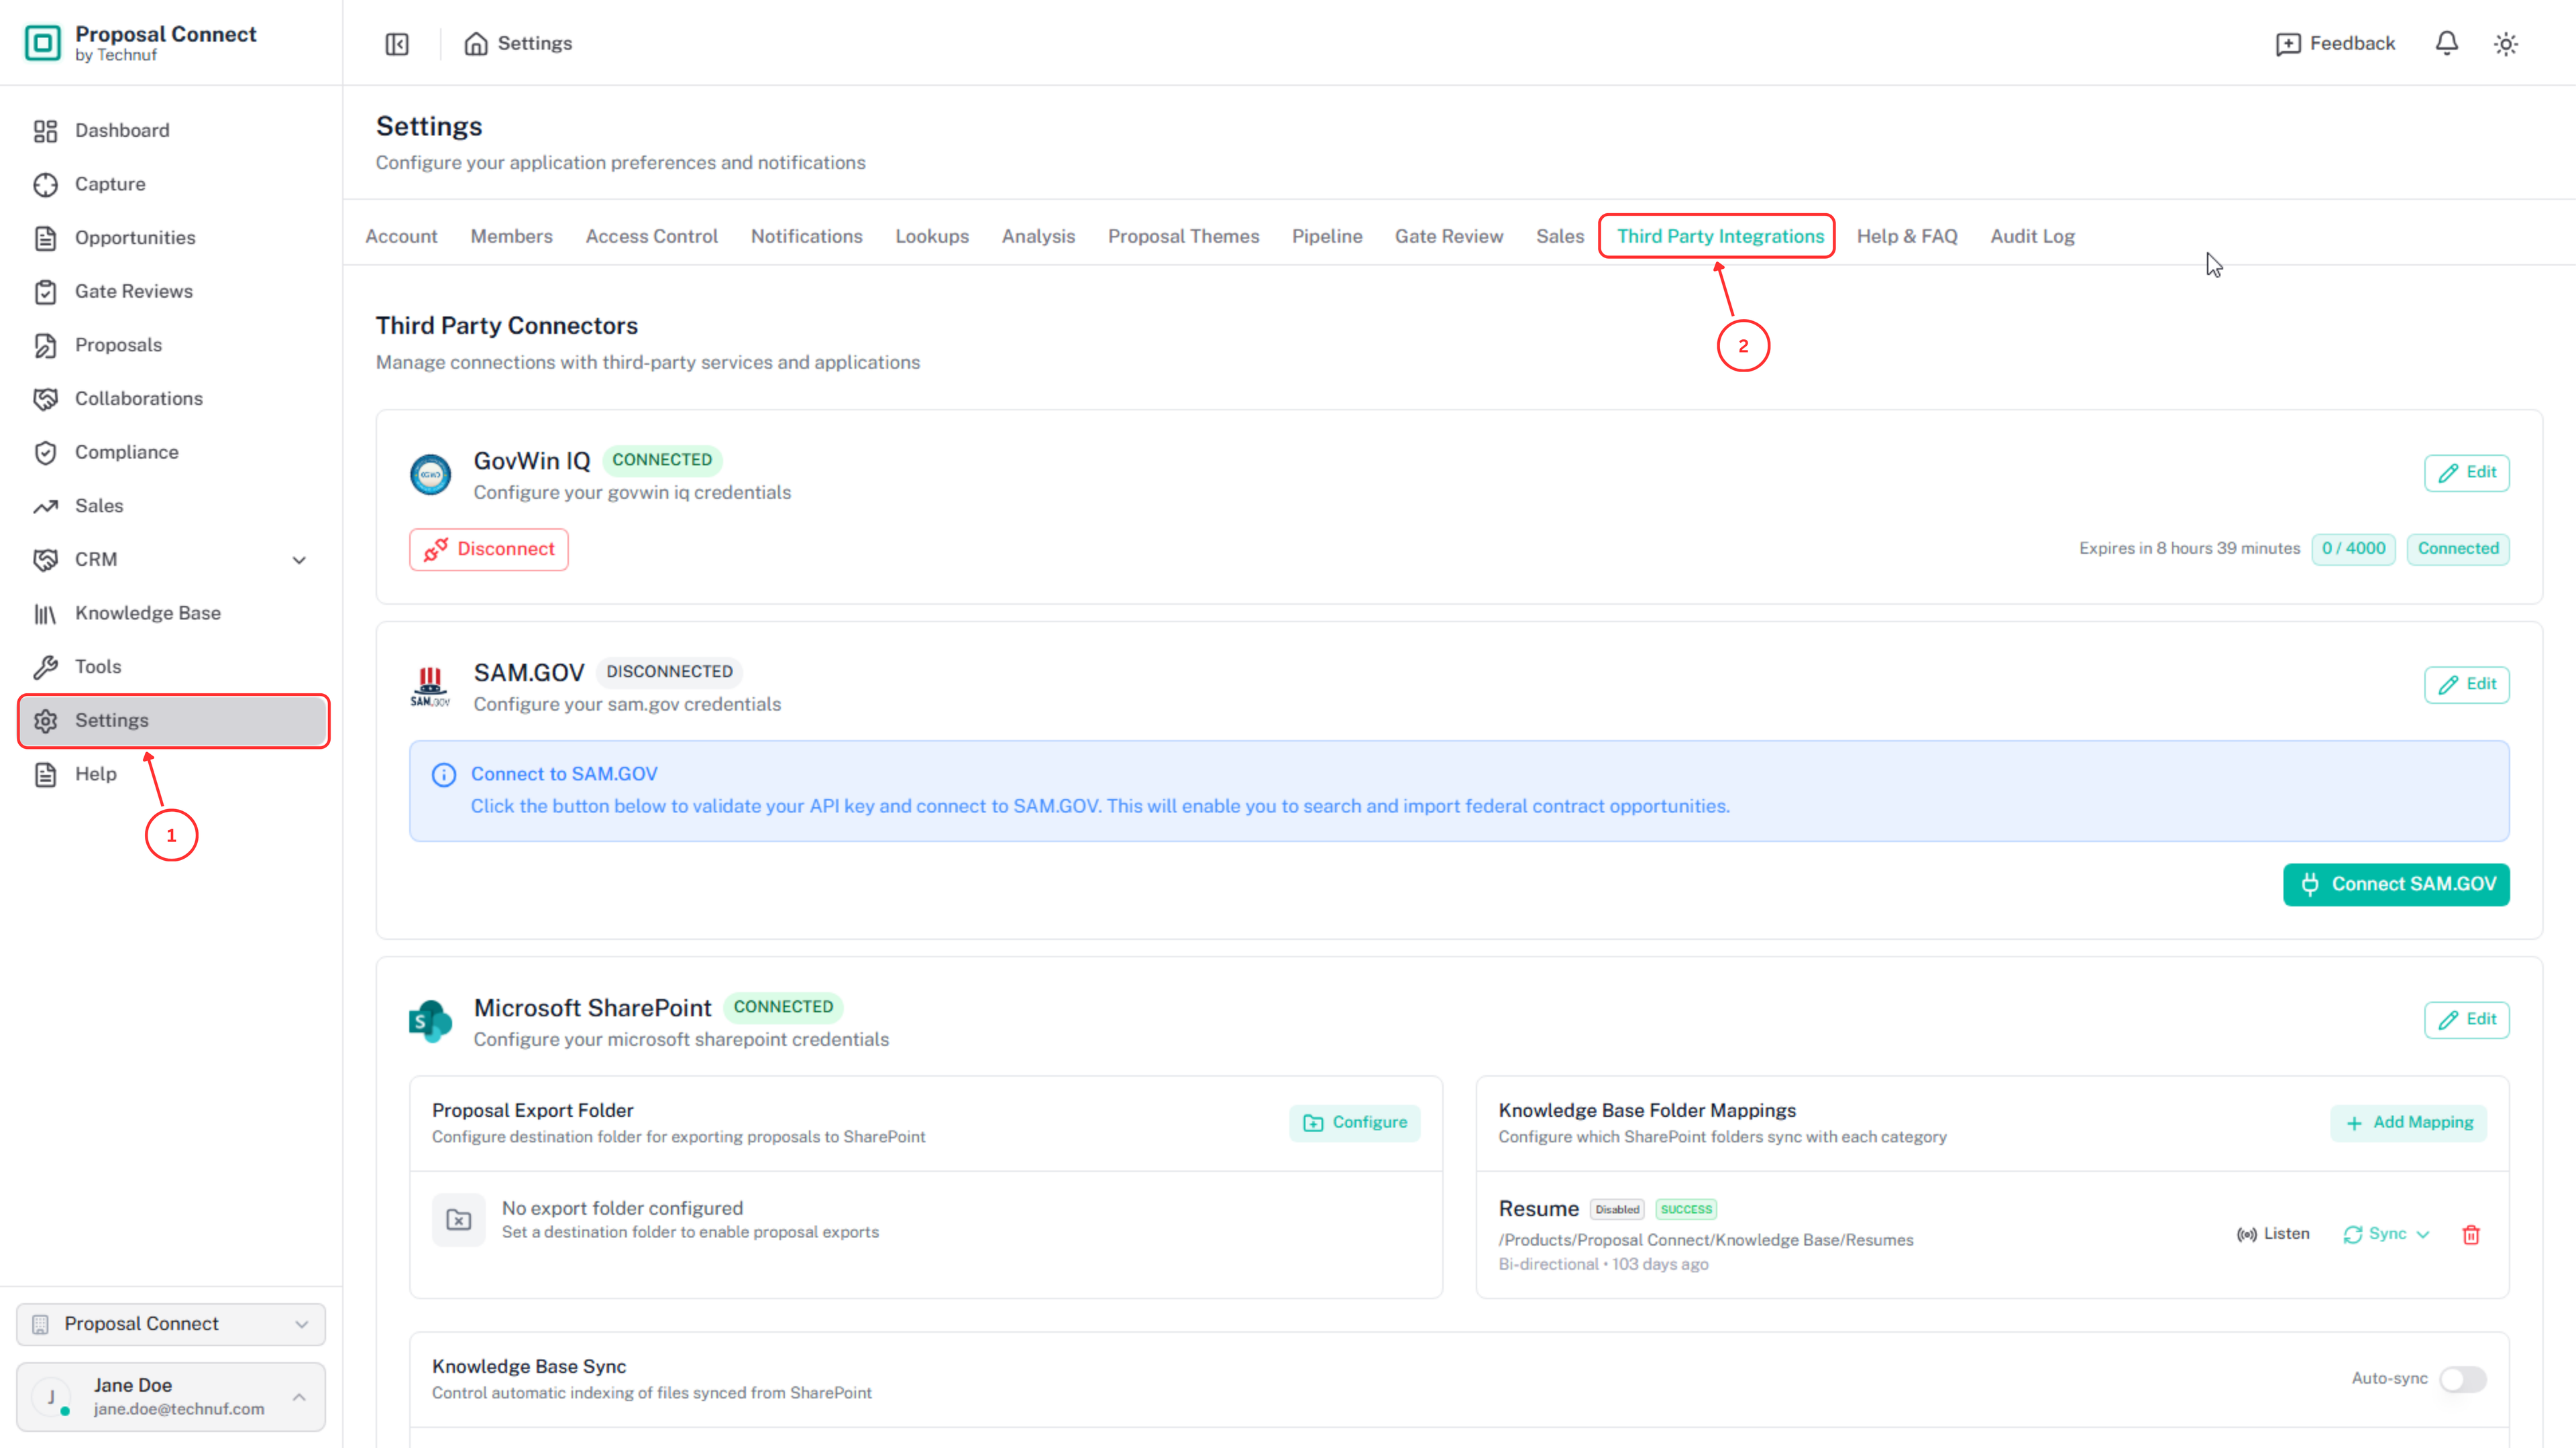This screenshot has width=2576, height=1448.
Task: Switch to the Account tab
Action: (x=401, y=237)
